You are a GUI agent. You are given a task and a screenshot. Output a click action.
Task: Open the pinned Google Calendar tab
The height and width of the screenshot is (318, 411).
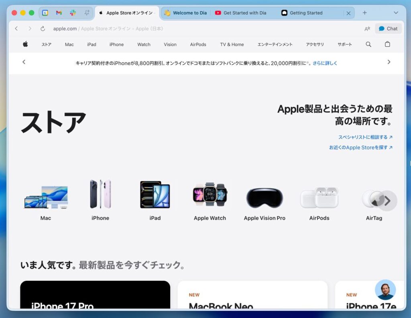(45, 13)
